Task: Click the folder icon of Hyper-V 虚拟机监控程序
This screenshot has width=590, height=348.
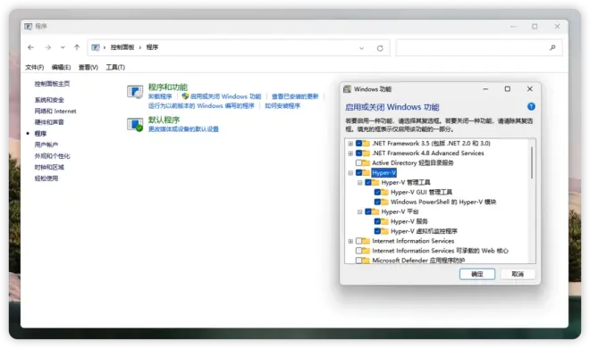Action: (x=384, y=231)
